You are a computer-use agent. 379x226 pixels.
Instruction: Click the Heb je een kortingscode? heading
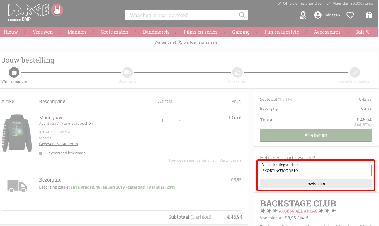[288, 158]
